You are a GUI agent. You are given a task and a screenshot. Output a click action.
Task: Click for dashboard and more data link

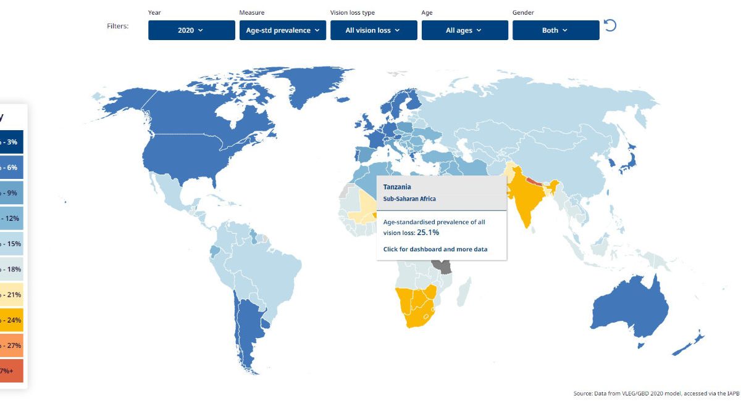point(435,249)
